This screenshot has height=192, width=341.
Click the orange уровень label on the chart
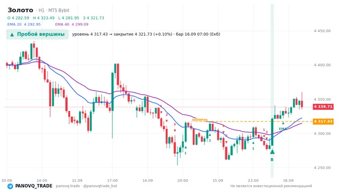tap(200, 119)
